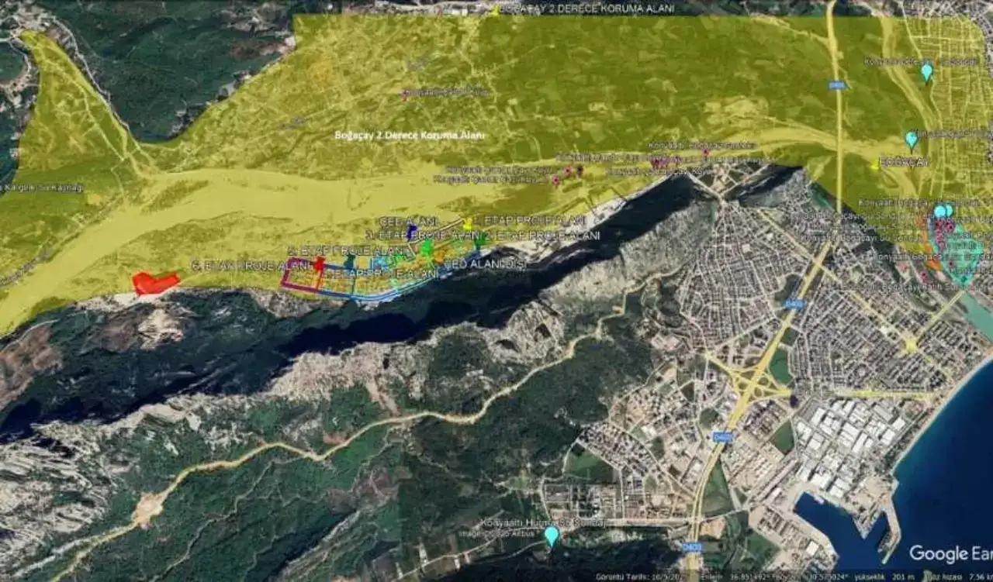The height and width of the screenshot is (582, 993).
Task: Click the yellow pushpin beside 1. ETAP label
Action: [467, 223]
